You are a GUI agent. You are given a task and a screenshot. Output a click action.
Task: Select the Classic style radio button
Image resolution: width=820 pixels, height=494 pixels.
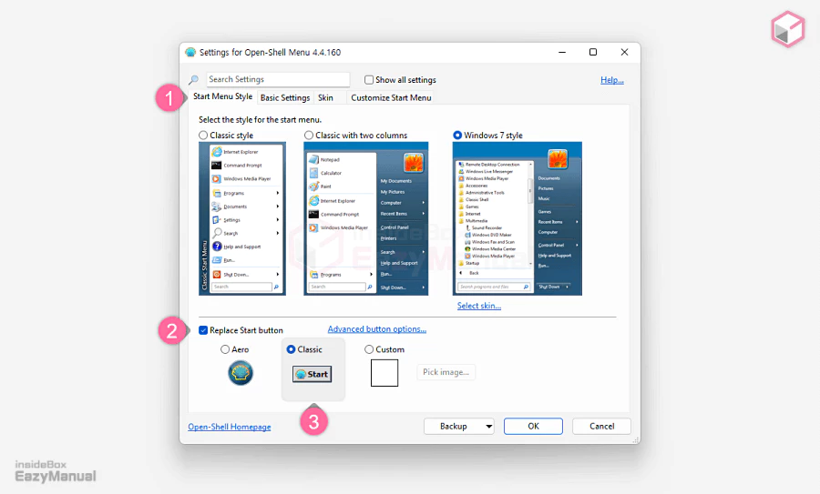click(203, 136)
